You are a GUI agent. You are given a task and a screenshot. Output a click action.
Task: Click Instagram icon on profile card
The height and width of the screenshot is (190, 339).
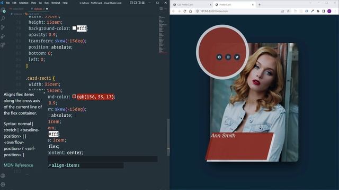click(228, 57)
